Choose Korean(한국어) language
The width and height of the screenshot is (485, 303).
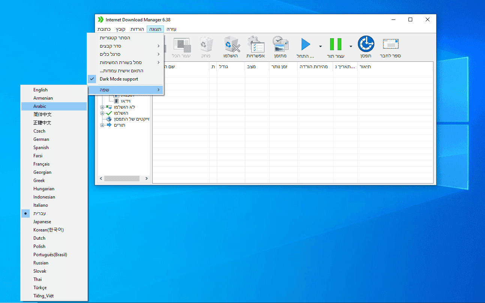pos(54,230)
